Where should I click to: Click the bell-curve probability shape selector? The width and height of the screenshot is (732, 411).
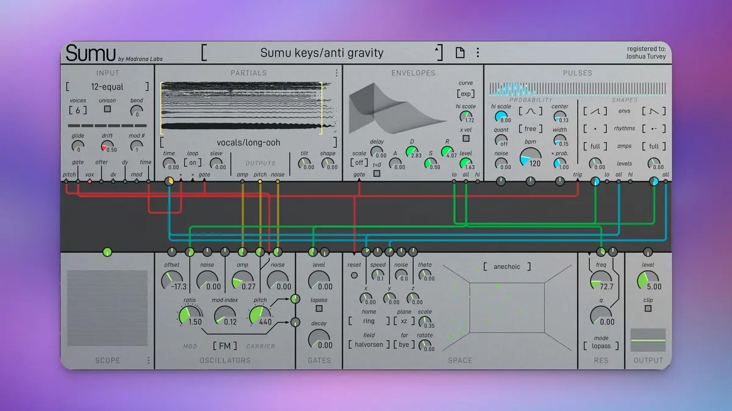[x=530, y=111]
